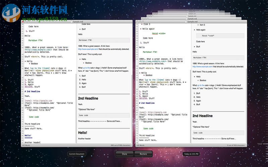Click the '3211233. Stuff' line in the left editor

[32, 87]
